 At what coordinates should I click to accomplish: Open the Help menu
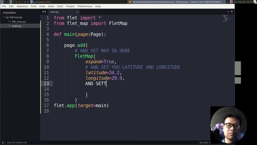coord(98,6)
